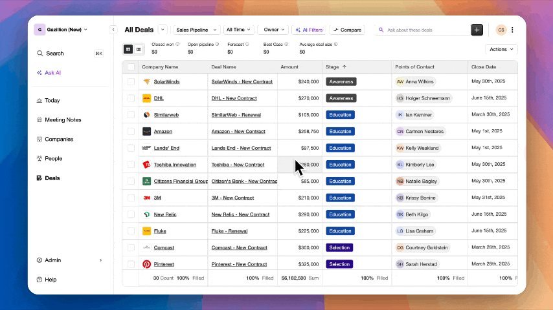Check the Toshiba Innovation row checkbox

[131, 164]
